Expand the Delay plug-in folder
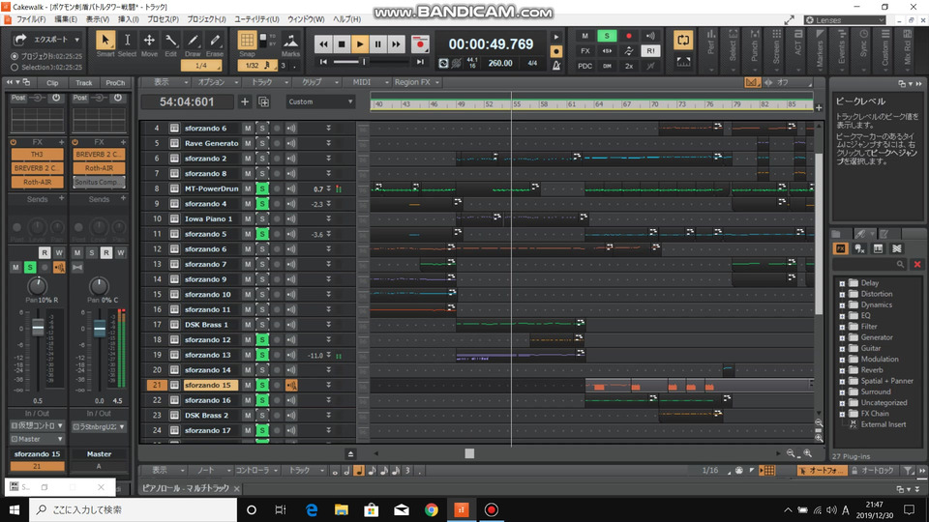 point(842,283)
